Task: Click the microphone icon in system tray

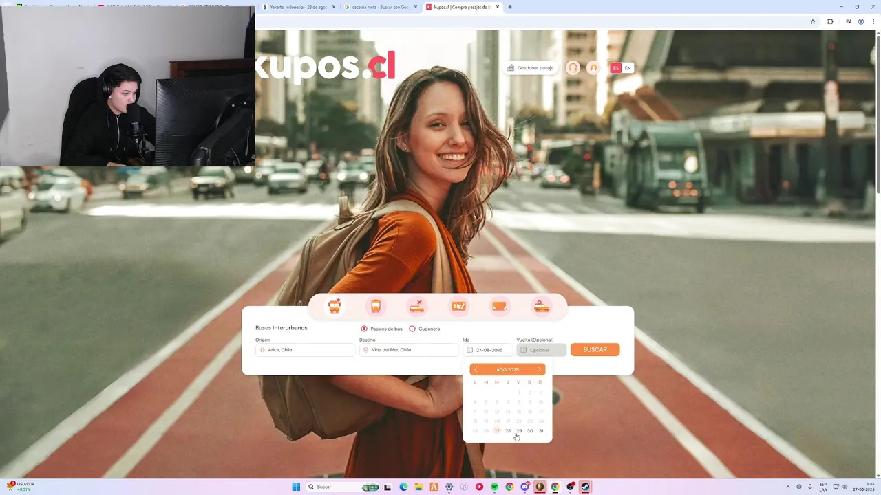Action: [810, 487]
